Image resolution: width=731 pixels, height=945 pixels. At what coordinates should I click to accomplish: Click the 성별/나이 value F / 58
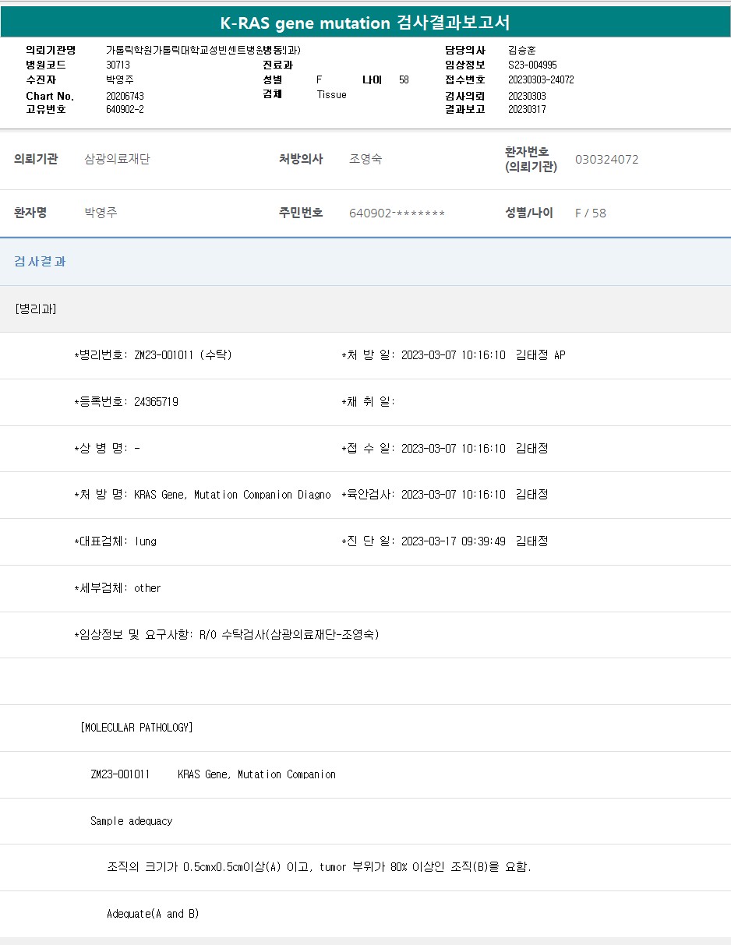click(x=590, y=213)
